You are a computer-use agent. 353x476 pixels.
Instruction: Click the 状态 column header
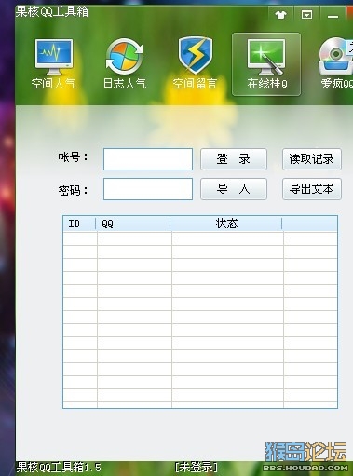click(226, 224)
